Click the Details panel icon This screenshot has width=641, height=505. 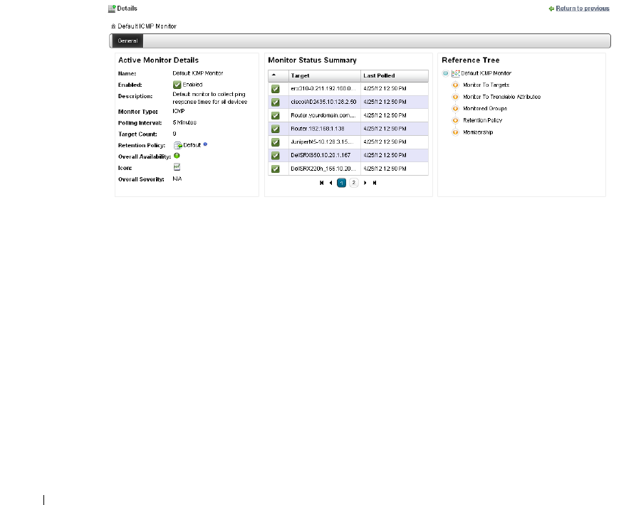[112, 9]
